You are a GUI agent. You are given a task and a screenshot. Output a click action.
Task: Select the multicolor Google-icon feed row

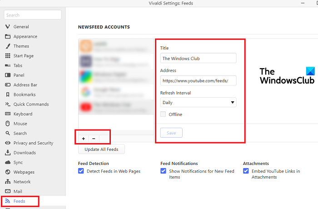pos(116,92)
